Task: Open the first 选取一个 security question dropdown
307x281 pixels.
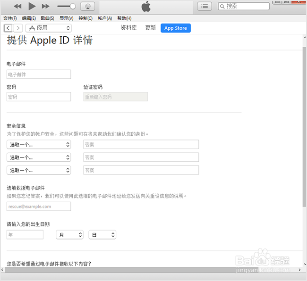Action: click(39, 145)
